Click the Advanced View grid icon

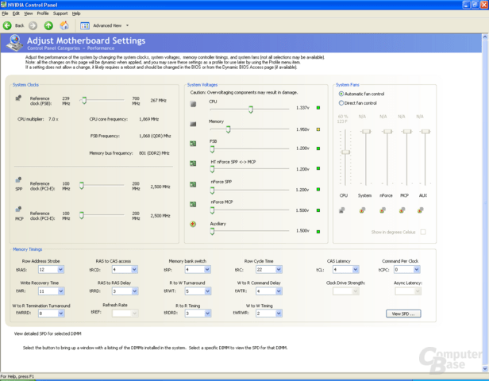[x=85, y=25]
